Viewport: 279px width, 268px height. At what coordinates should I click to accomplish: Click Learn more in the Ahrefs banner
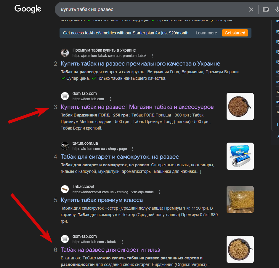point(206,33)
